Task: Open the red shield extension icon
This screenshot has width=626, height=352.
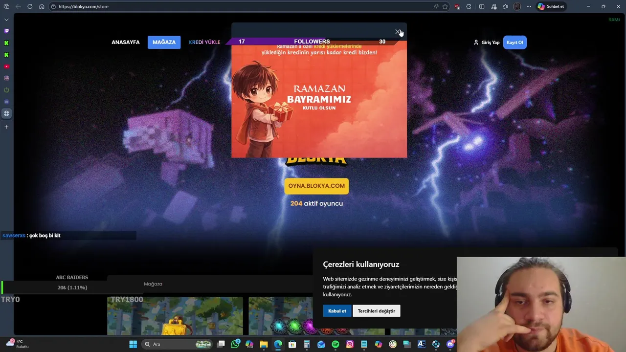Action: click(457, 6)
